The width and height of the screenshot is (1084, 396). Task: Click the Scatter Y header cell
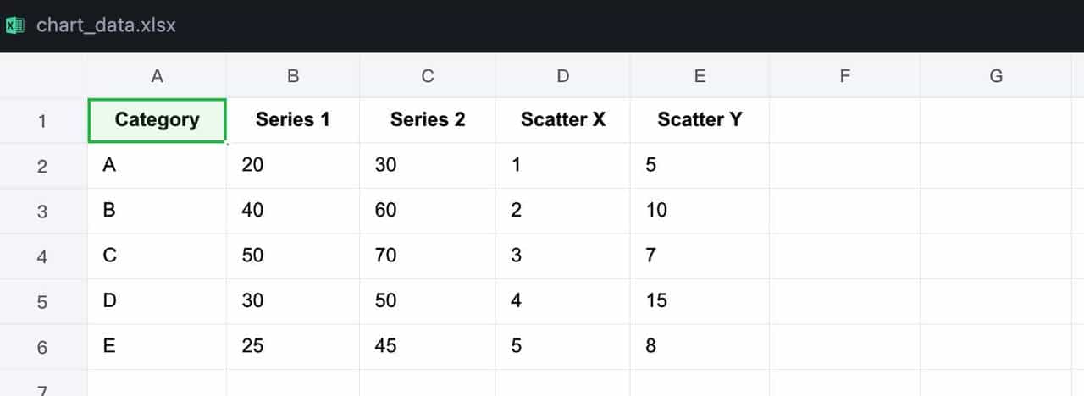pos(700,120)
